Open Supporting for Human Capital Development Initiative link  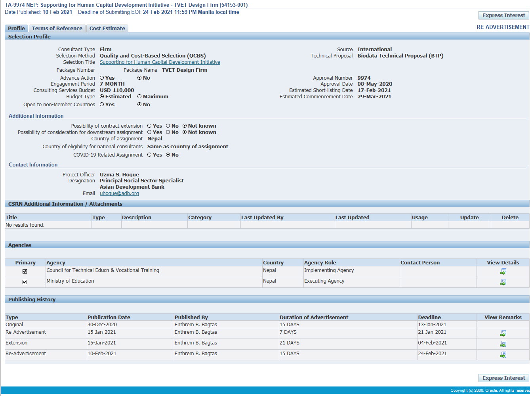coord(160,62)
